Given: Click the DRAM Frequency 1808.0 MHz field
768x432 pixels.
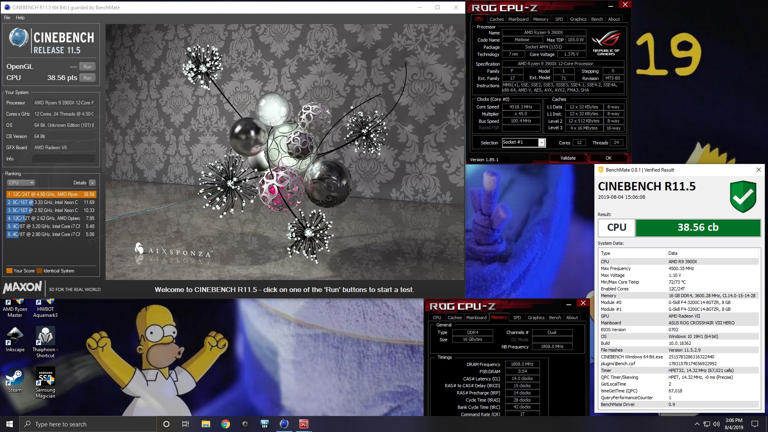Looking at the screenshot, I should point(522,364).
